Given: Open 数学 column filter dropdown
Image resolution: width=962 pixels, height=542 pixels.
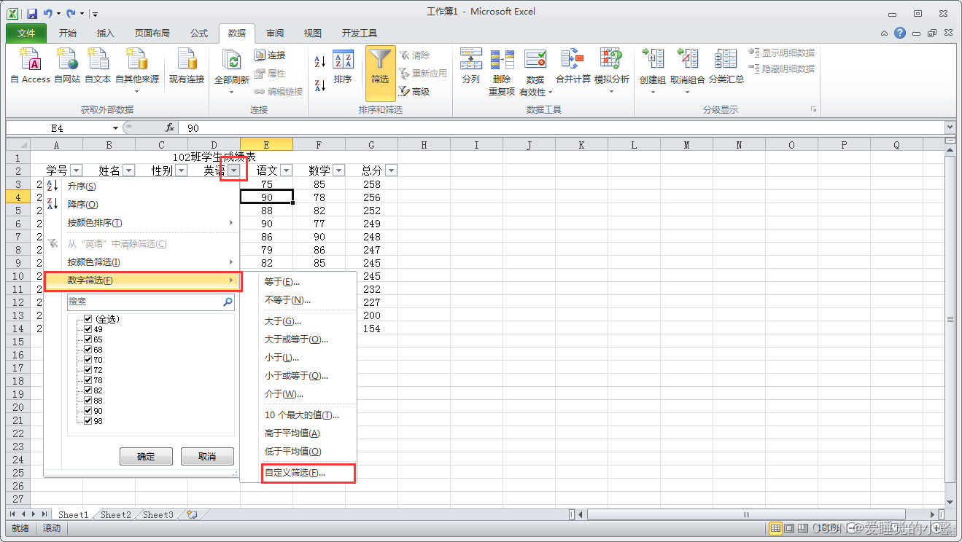Looking at the screenshot, I should (339, 170).
